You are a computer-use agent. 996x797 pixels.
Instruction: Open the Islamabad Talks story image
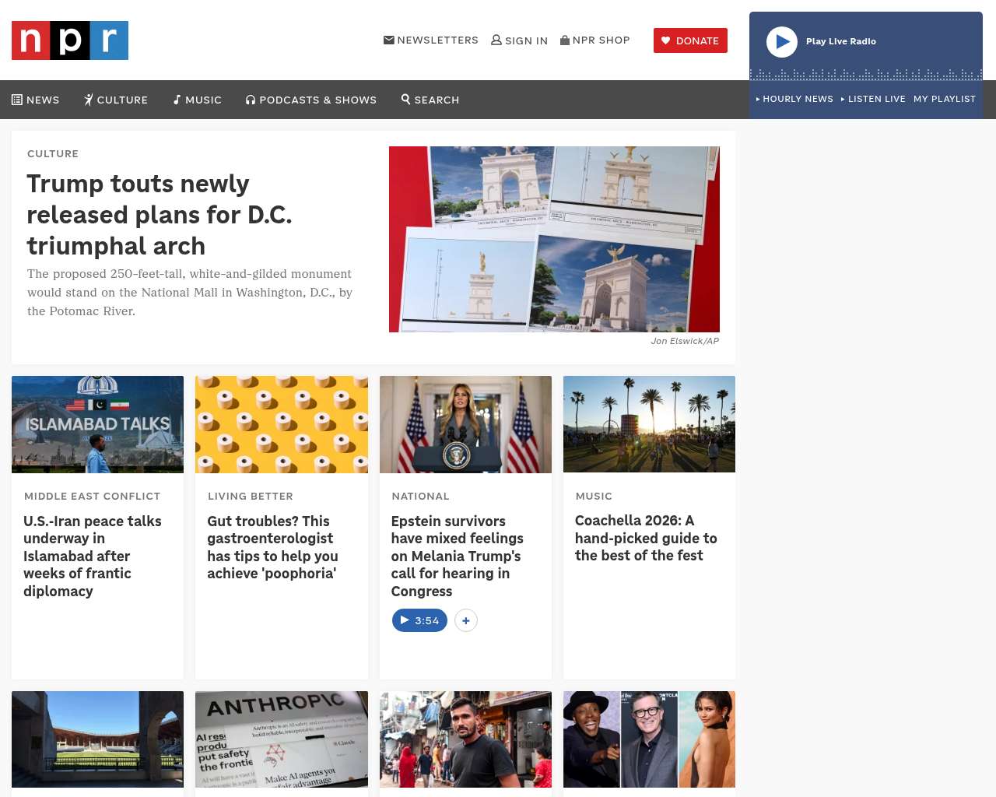click(x=97, y=424)
